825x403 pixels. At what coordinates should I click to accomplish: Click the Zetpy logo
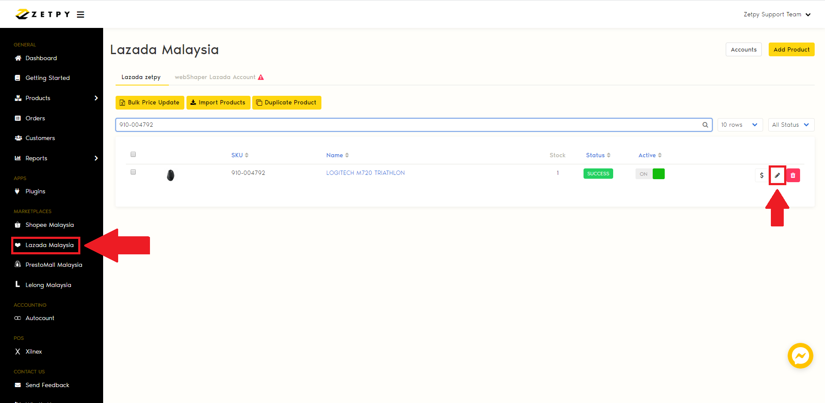pos(43,14)
